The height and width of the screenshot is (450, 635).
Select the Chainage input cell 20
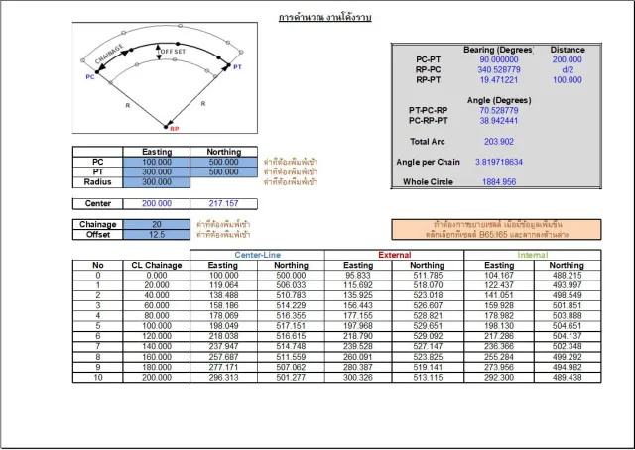157,224
